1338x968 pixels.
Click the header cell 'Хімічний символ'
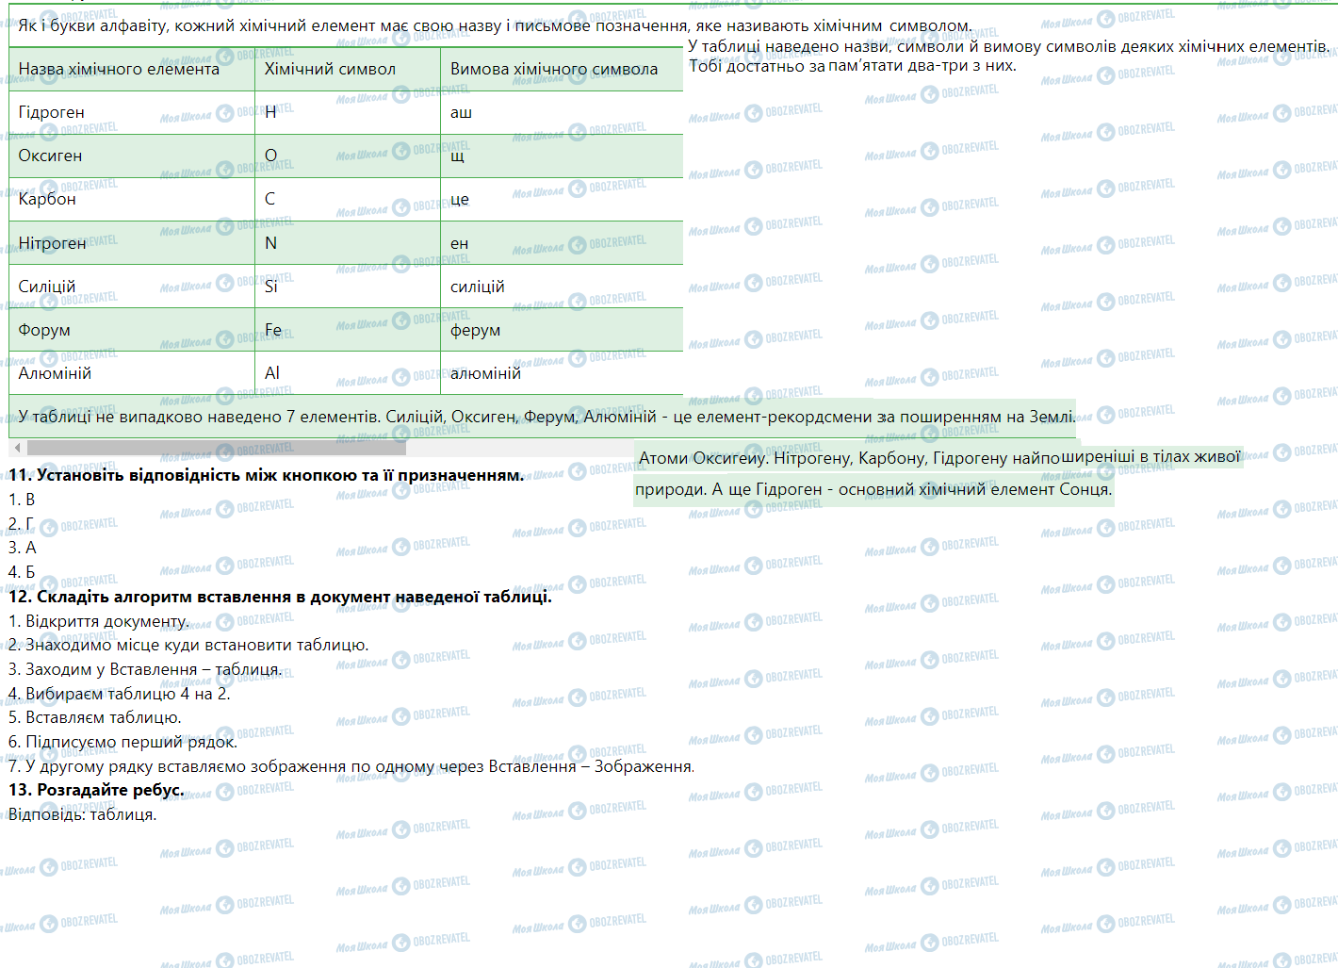click(348, 69)
